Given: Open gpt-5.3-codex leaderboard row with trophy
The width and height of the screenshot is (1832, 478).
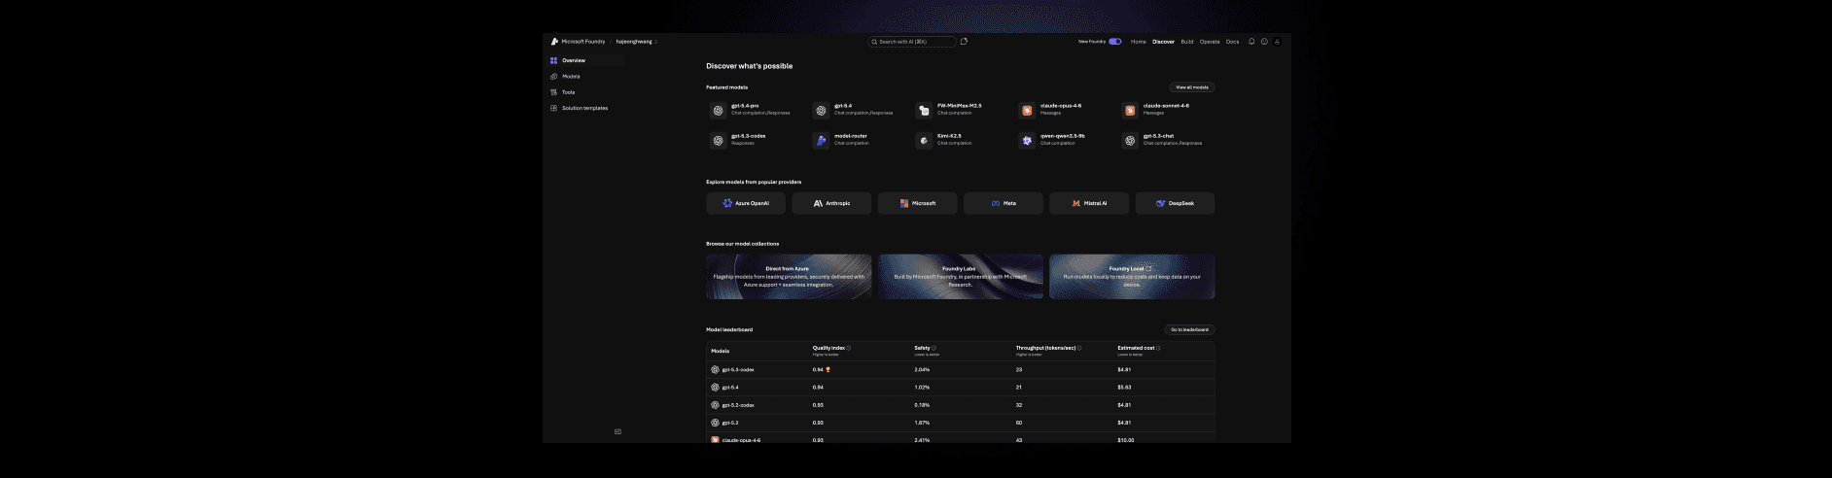Looking at the screenshot, I should [x=961, y=370].
